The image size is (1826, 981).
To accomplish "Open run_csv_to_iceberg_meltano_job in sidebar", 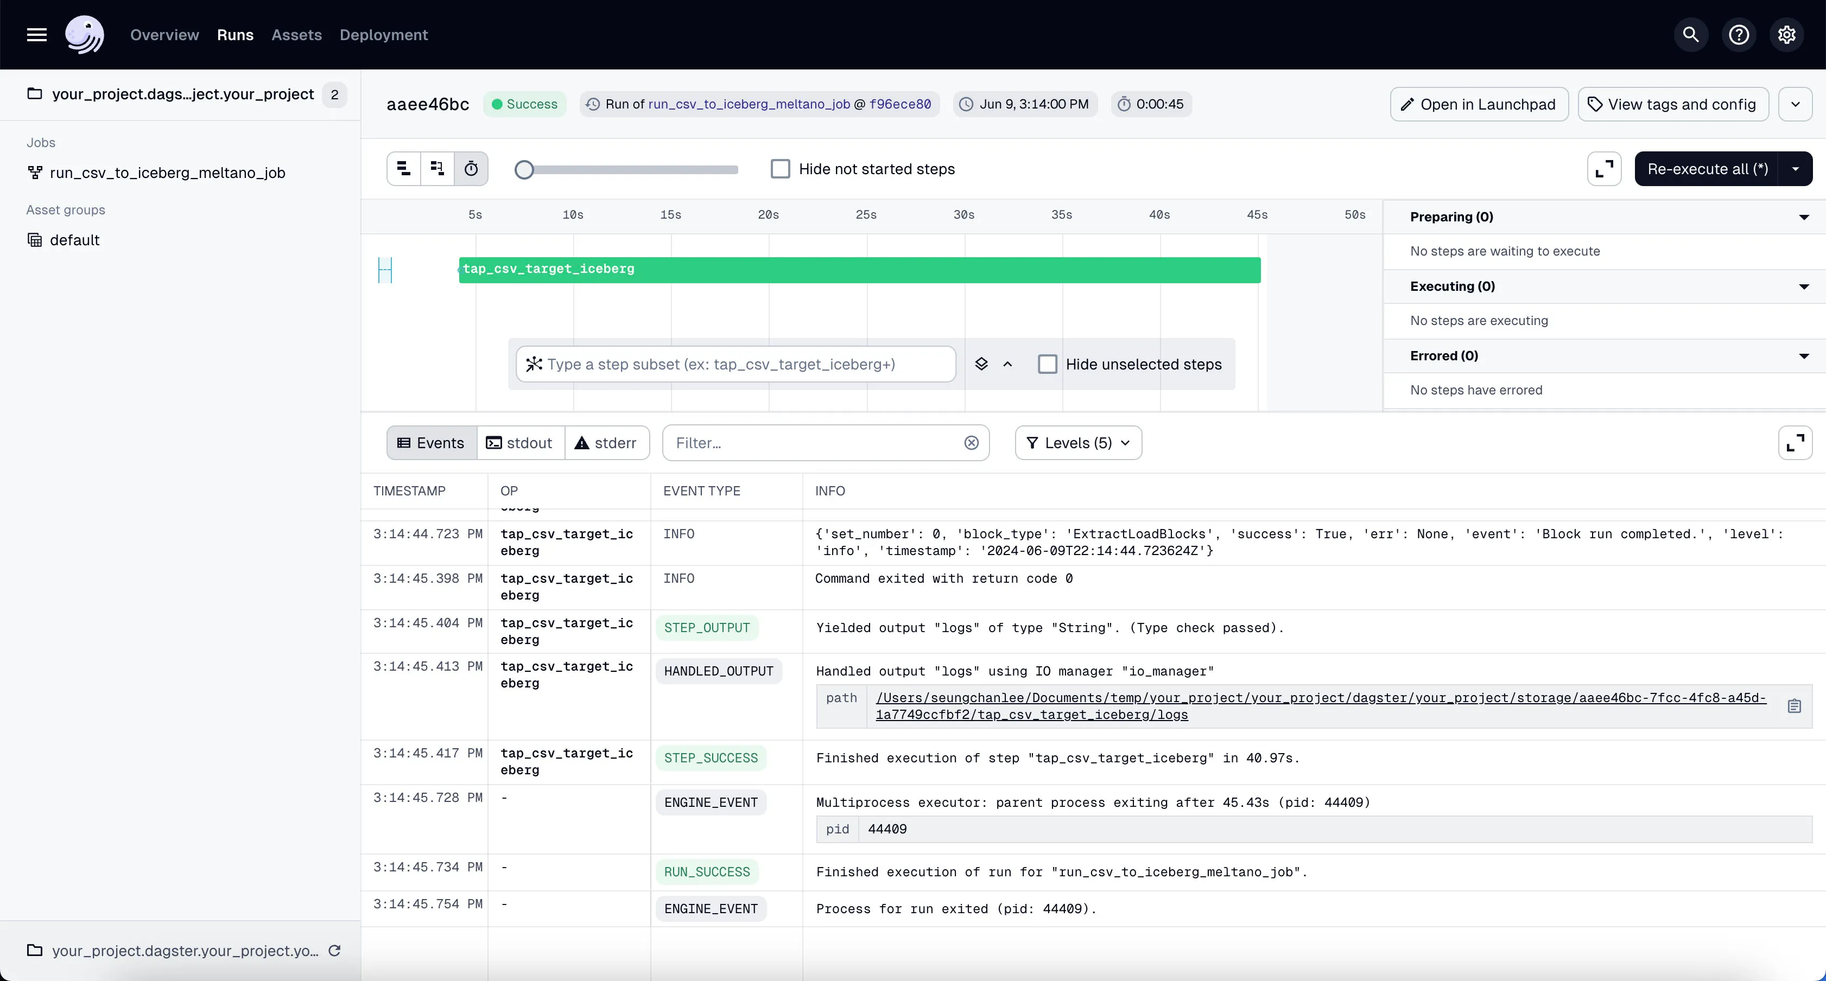I will tap(167, 173).
